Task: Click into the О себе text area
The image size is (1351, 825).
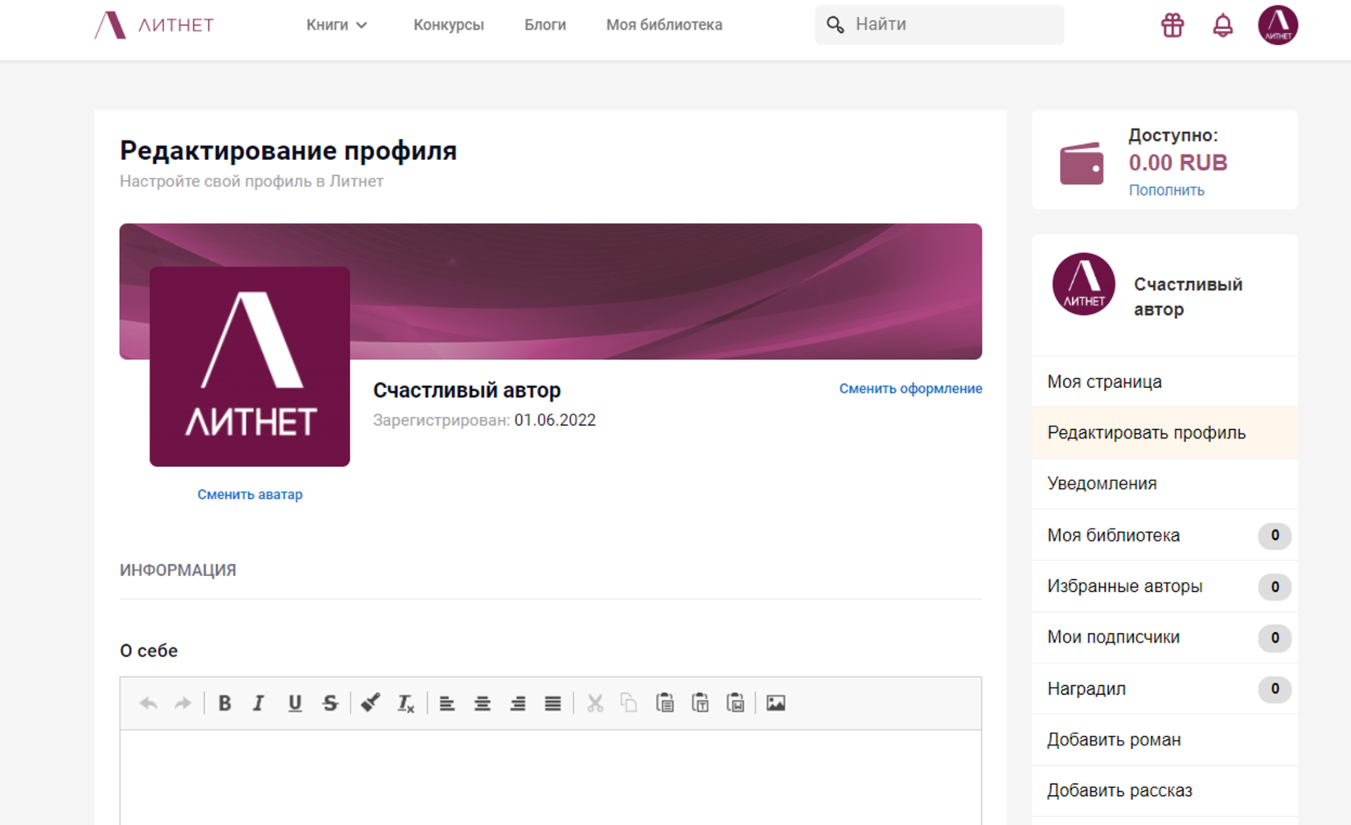Action: (551, 777)
